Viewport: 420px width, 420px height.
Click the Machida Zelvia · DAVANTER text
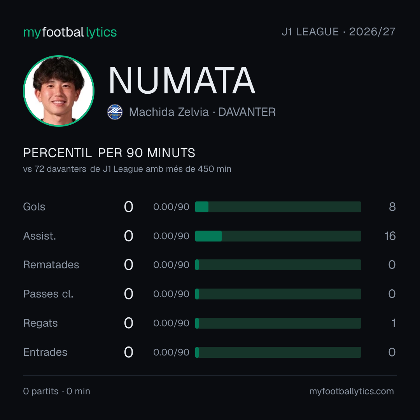tap(202, 112)
